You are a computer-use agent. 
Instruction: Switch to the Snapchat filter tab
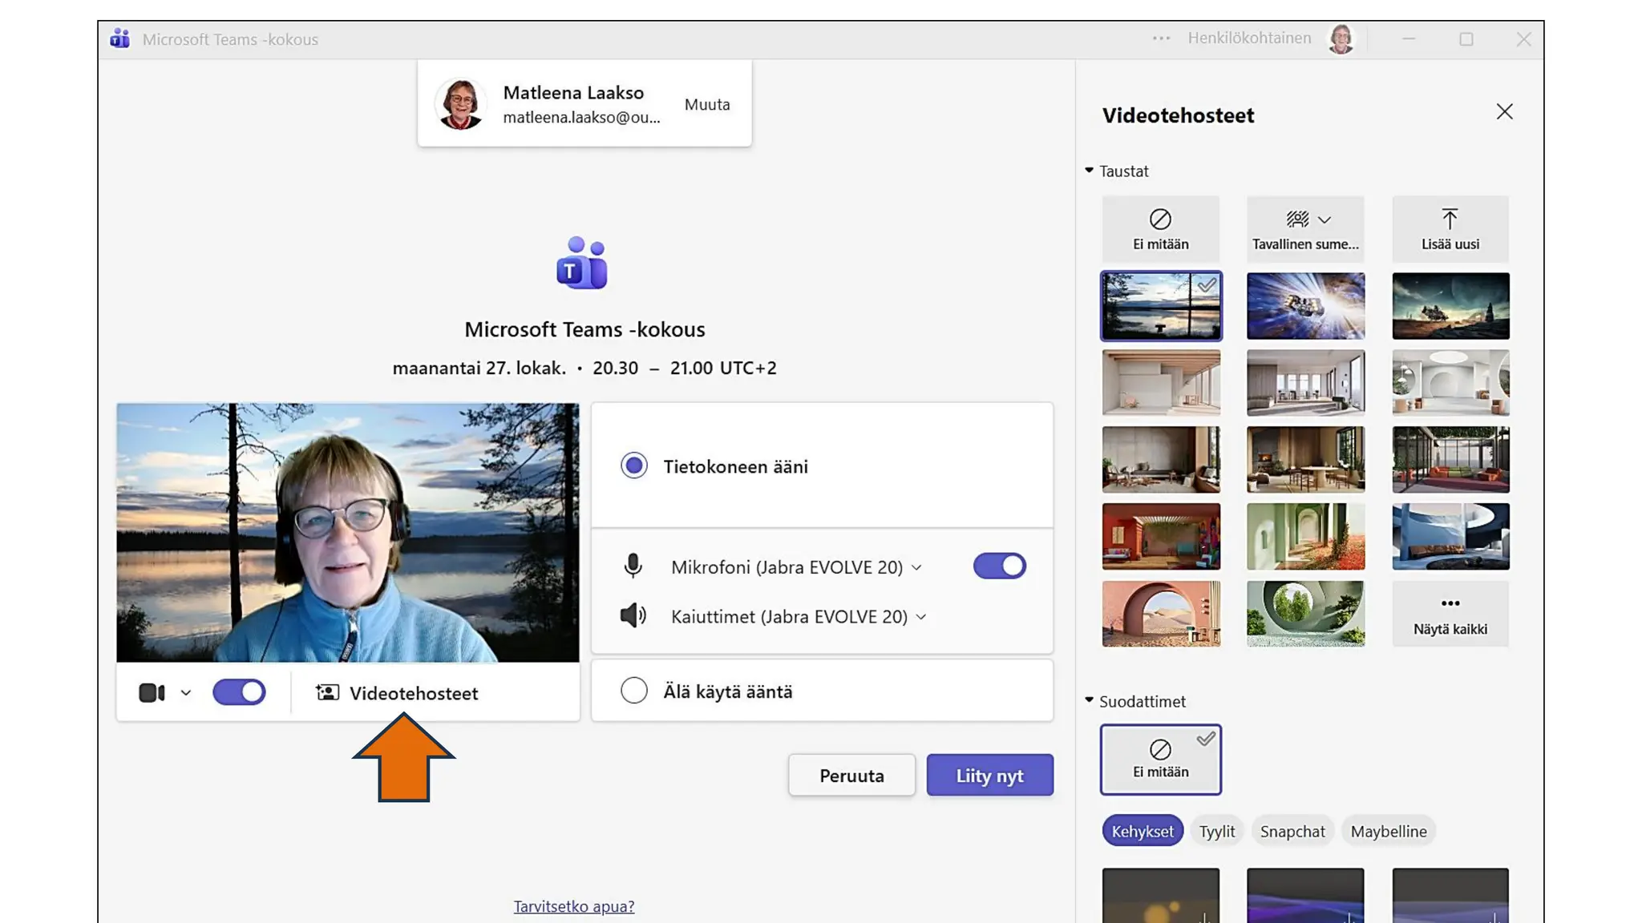point(1292,832)
